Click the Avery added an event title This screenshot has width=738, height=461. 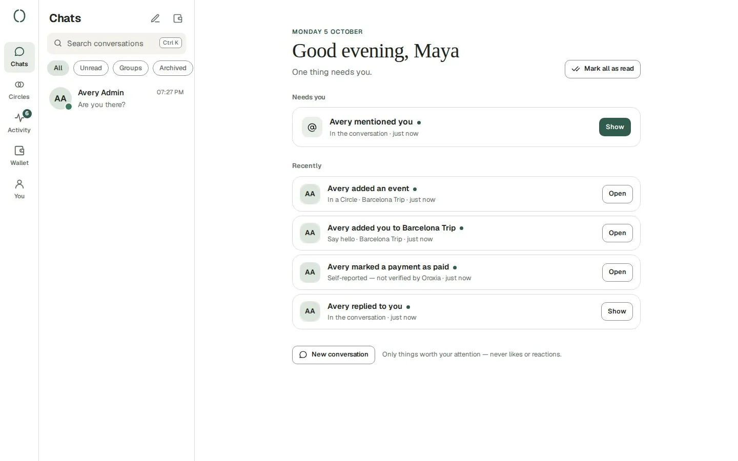tap(368, 188)
